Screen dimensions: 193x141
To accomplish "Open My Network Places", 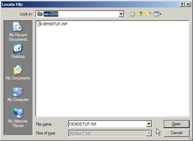I will [18, 118].
